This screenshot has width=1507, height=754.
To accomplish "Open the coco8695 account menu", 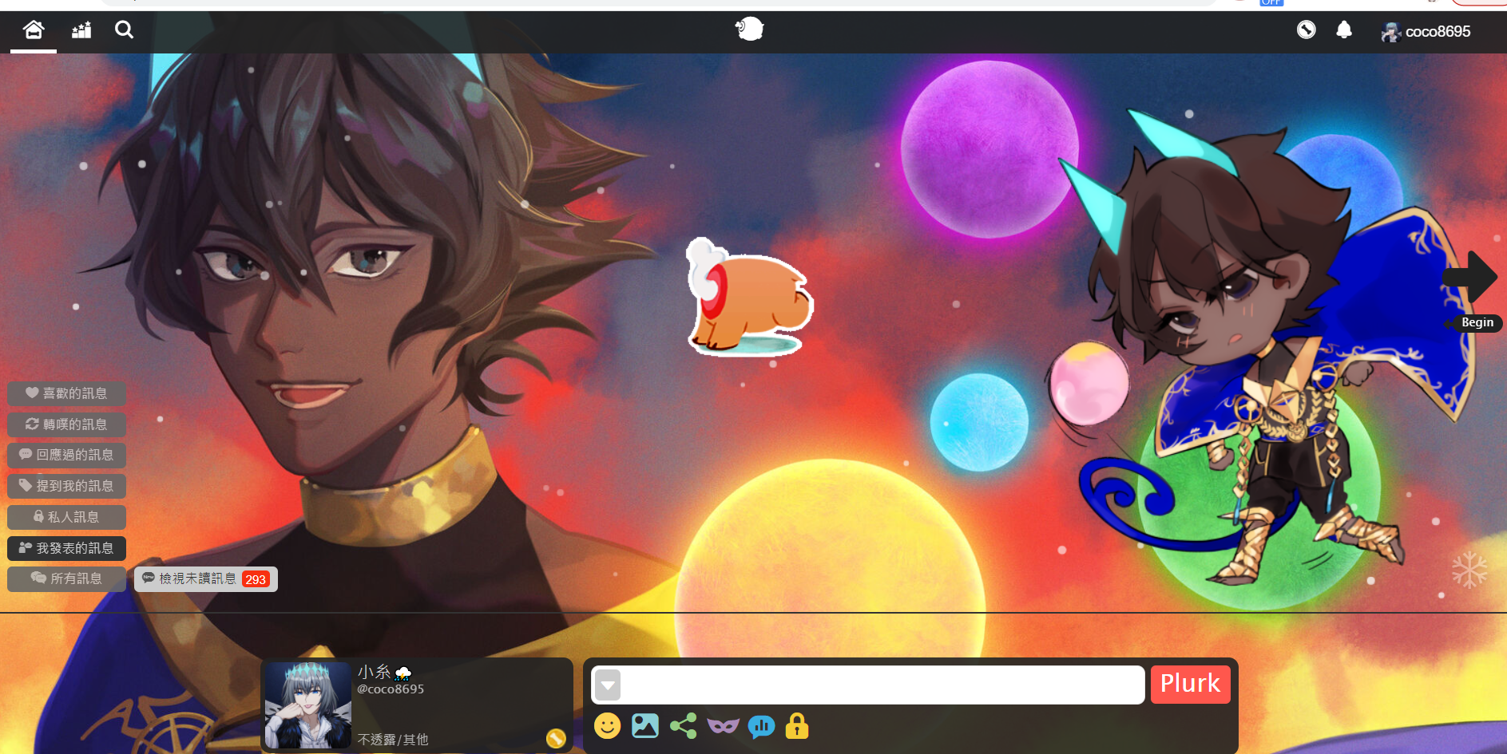I will pyautogui.click(x=1426, y=32).
